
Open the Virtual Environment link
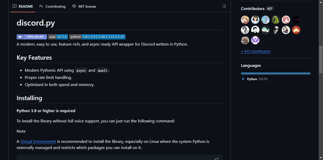point(38,141)
